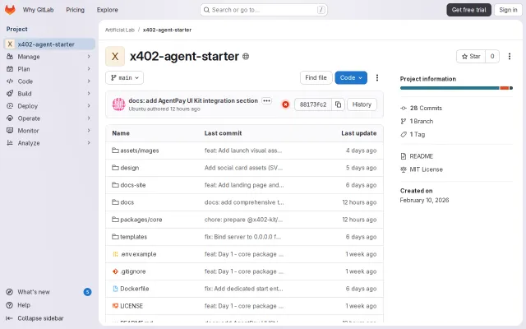The width and height of the screenshot is (526, 329).
Task: Expand commit description ellipsis button
Action: (x=266, y=100)
